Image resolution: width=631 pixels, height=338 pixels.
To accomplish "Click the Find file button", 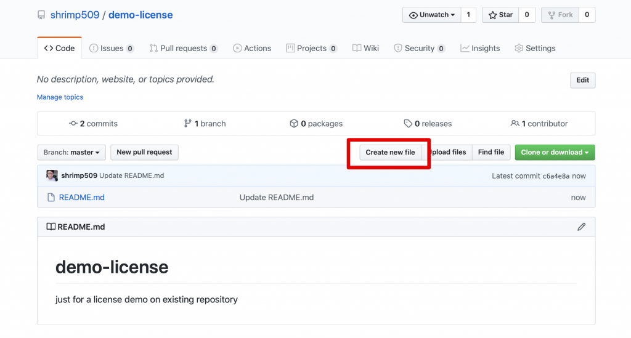I will click(x=491, y=152).
